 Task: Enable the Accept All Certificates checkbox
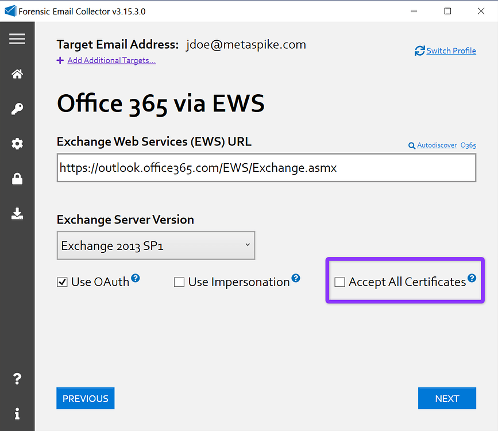point(339,282)
